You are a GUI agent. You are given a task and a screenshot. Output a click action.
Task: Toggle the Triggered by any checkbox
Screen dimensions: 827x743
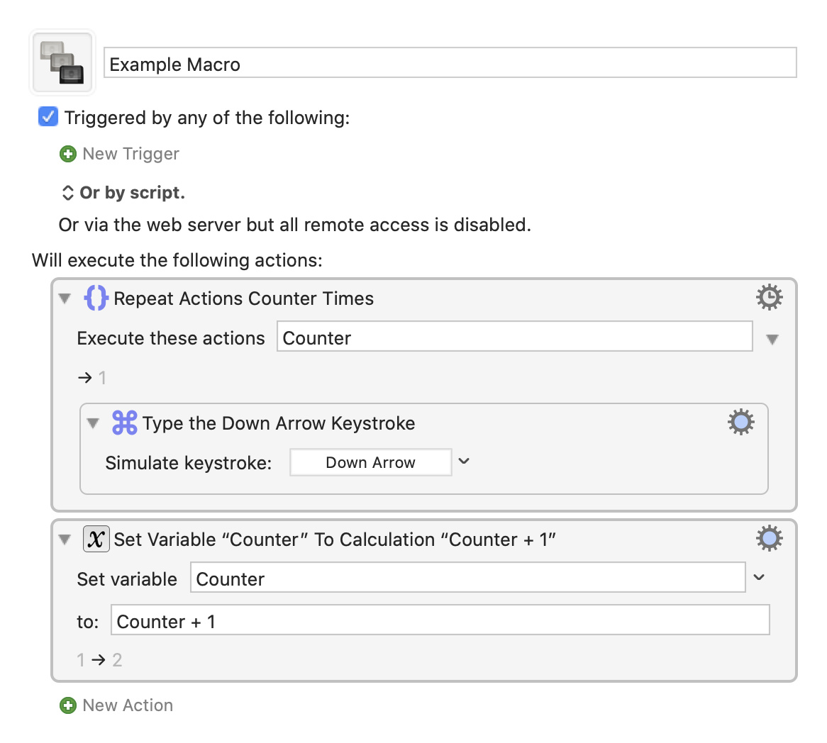(x=48, y=116)
